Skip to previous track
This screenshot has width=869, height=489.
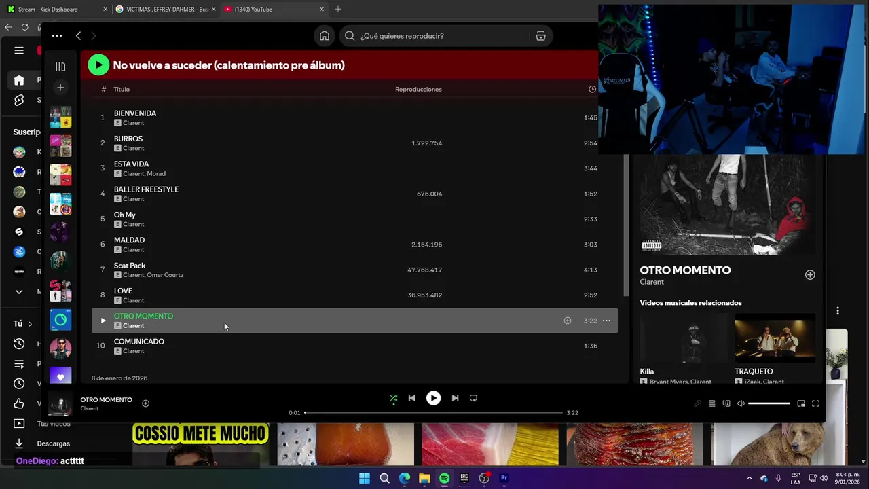tap(411, 398)
